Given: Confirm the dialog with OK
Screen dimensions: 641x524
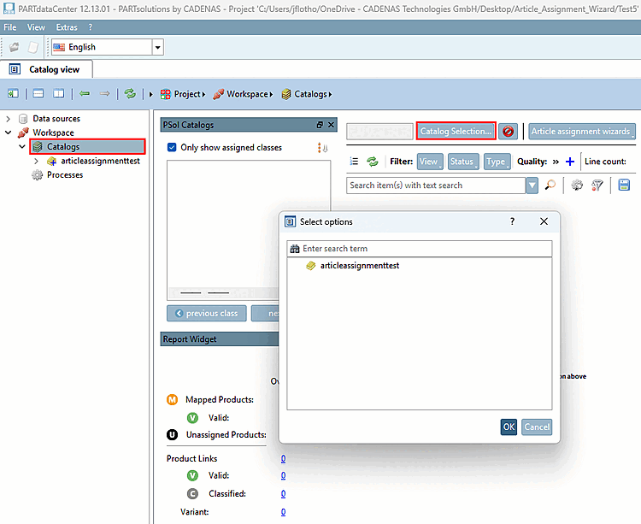Looking at the screenshot, I should [x=509, y=427].
